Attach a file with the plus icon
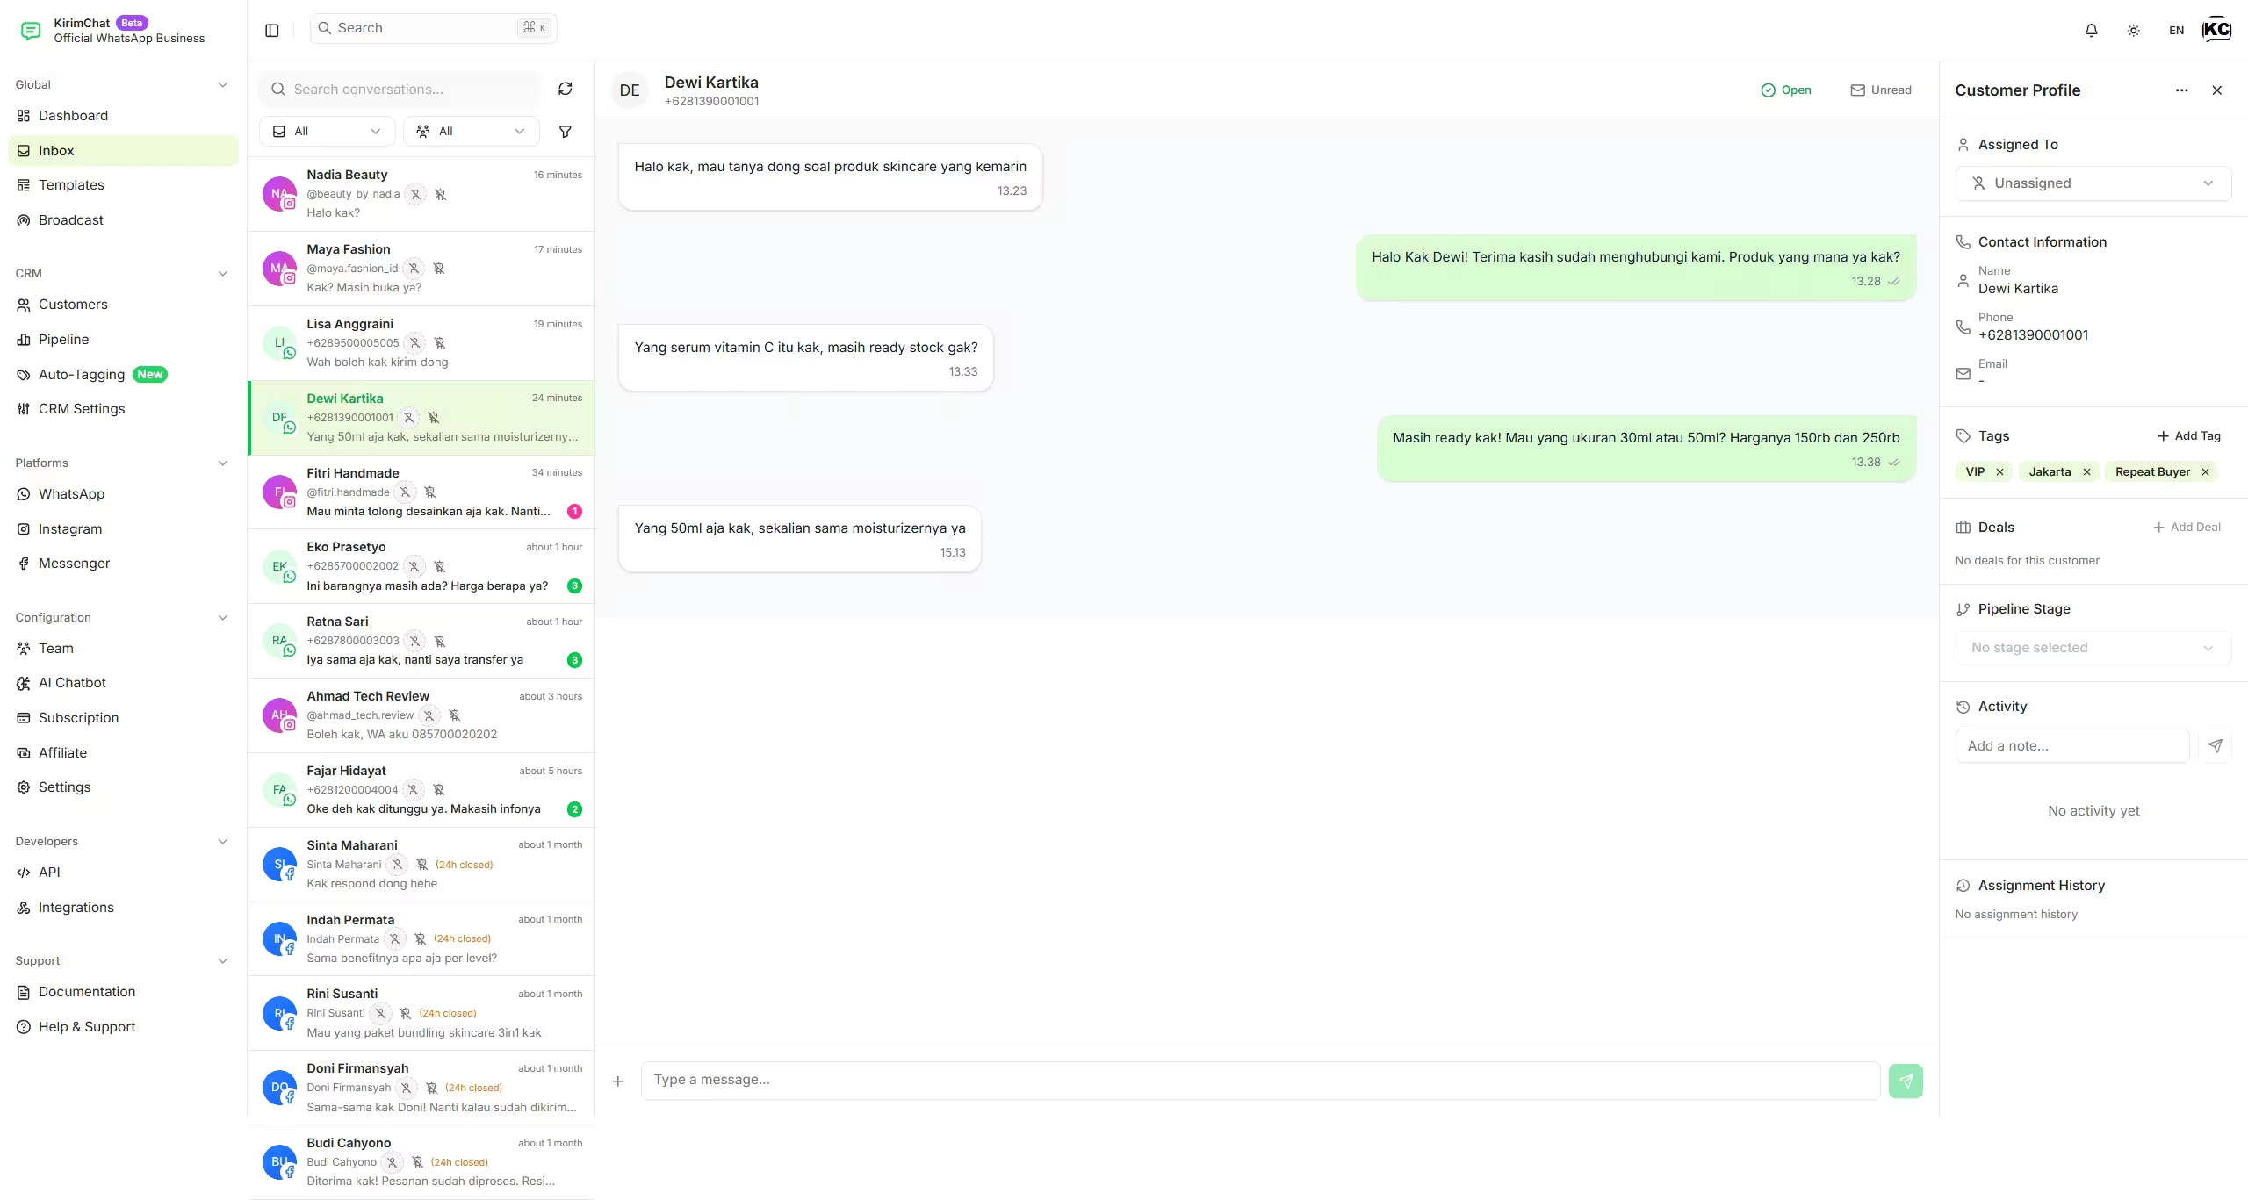 pos(618,1081)
